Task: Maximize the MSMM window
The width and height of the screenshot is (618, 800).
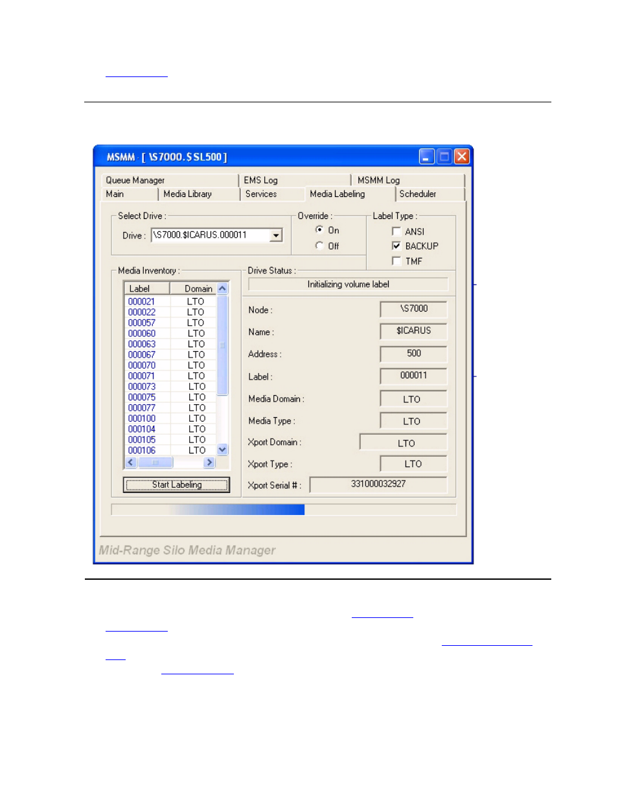Action: click(x=444, y=157)
